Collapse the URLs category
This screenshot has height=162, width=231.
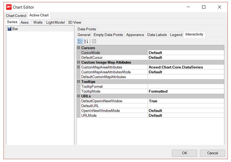(78, 96)
